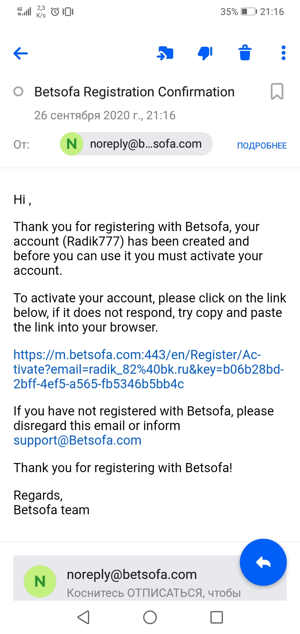The width and height of the screenshot is (300, 634).
Task: Tap the support@Betsofa.com email link
Action: tap(77, 440)
